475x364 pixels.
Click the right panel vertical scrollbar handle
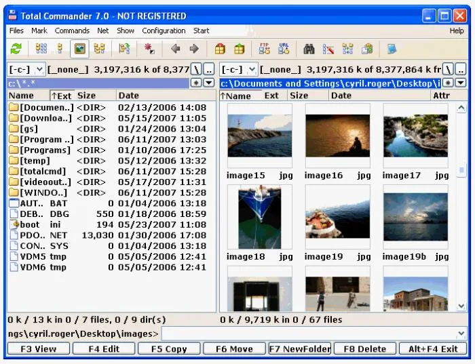point(461,169)
